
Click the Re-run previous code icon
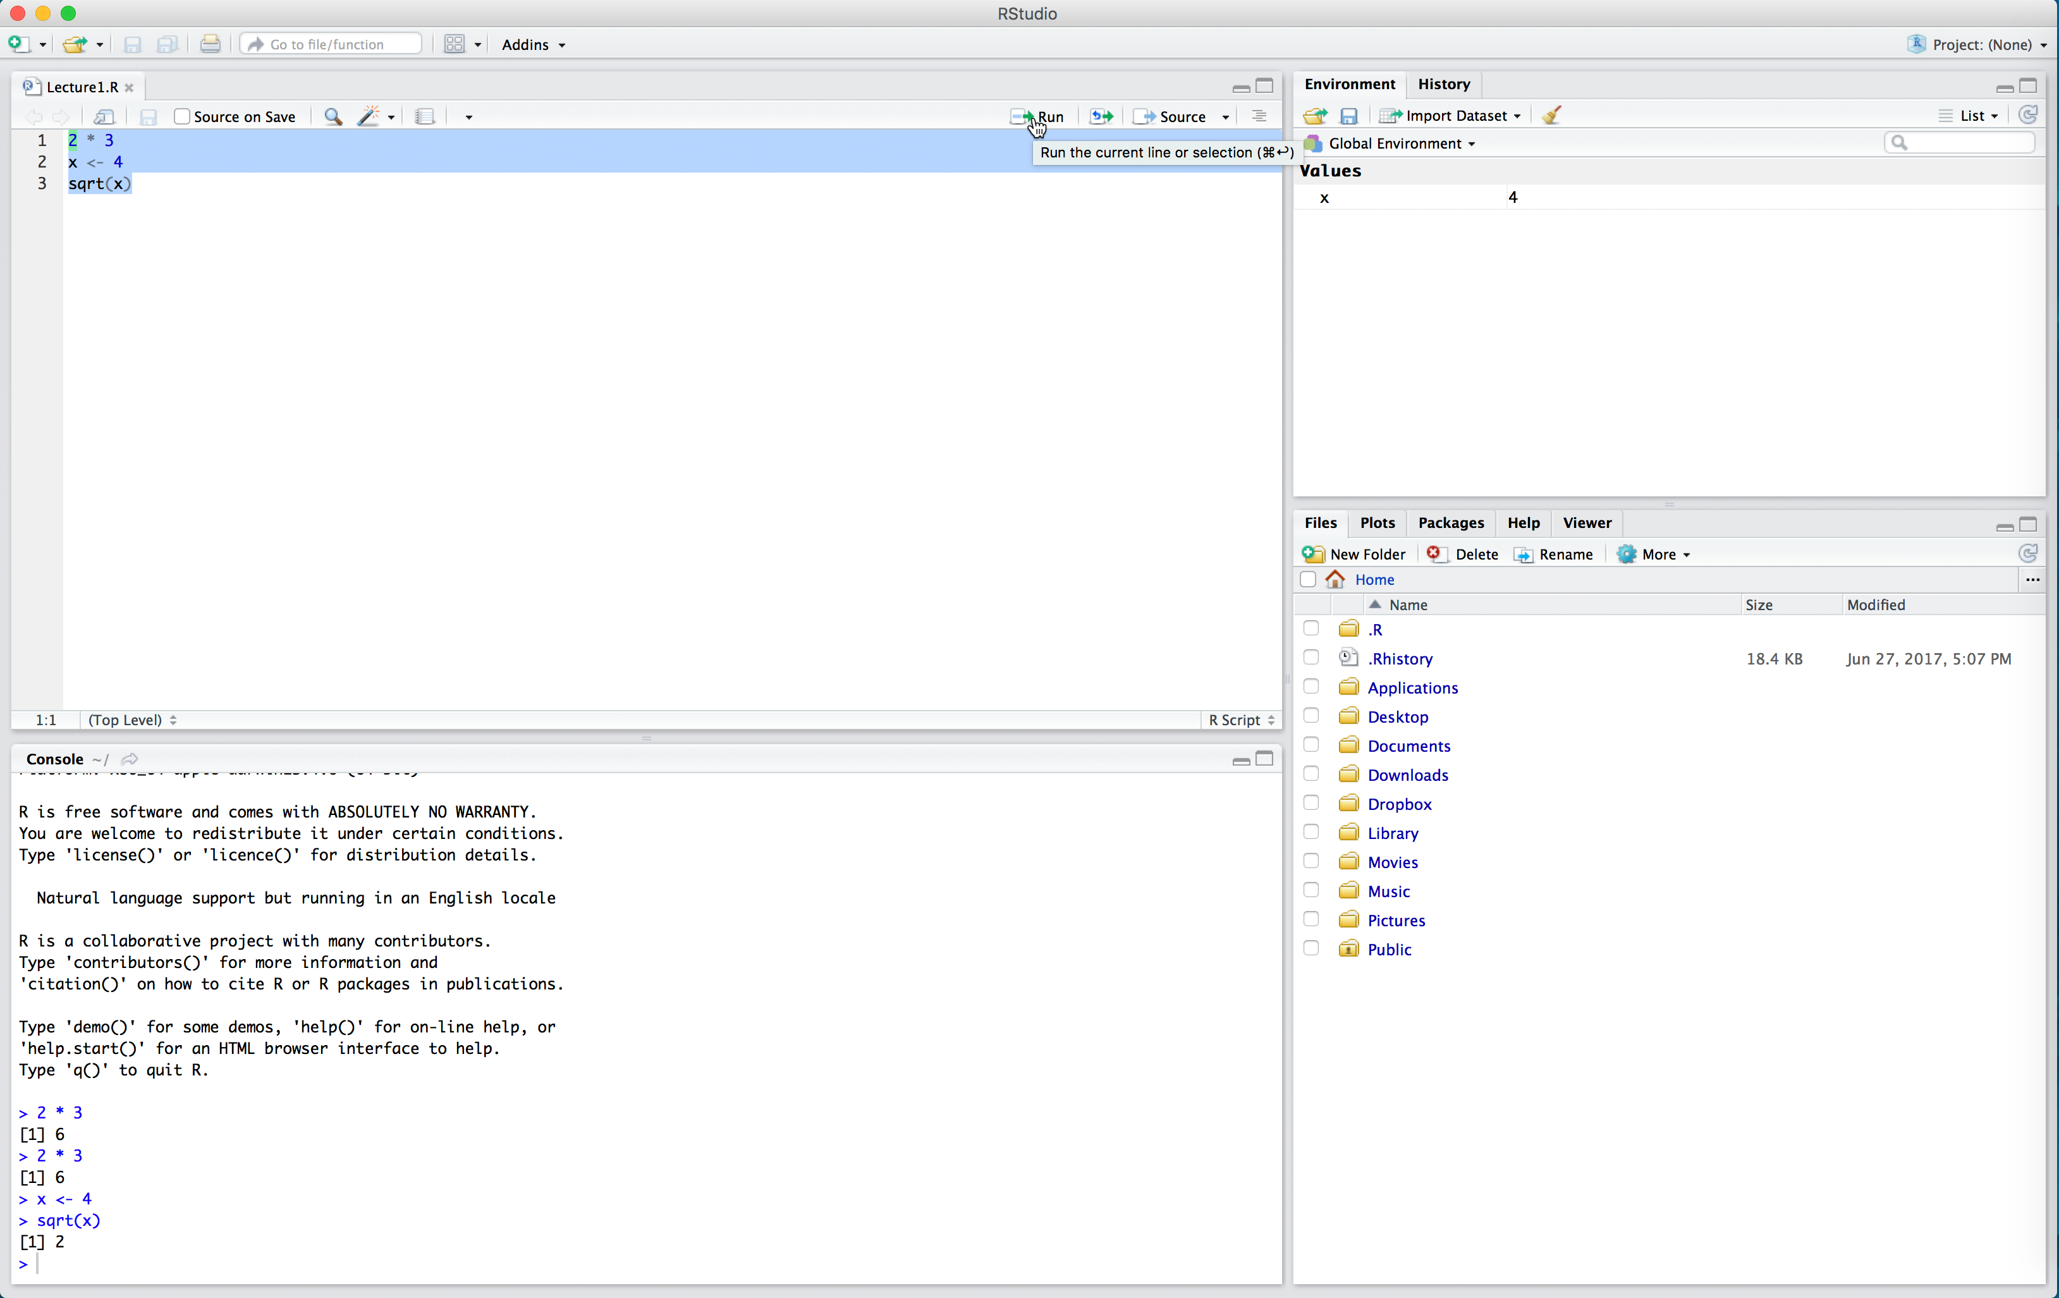point(1101,116)
